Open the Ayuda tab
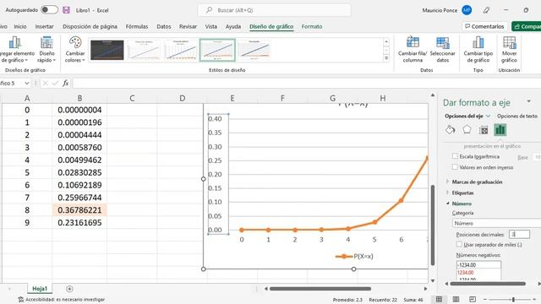 [x=233, y=26]
